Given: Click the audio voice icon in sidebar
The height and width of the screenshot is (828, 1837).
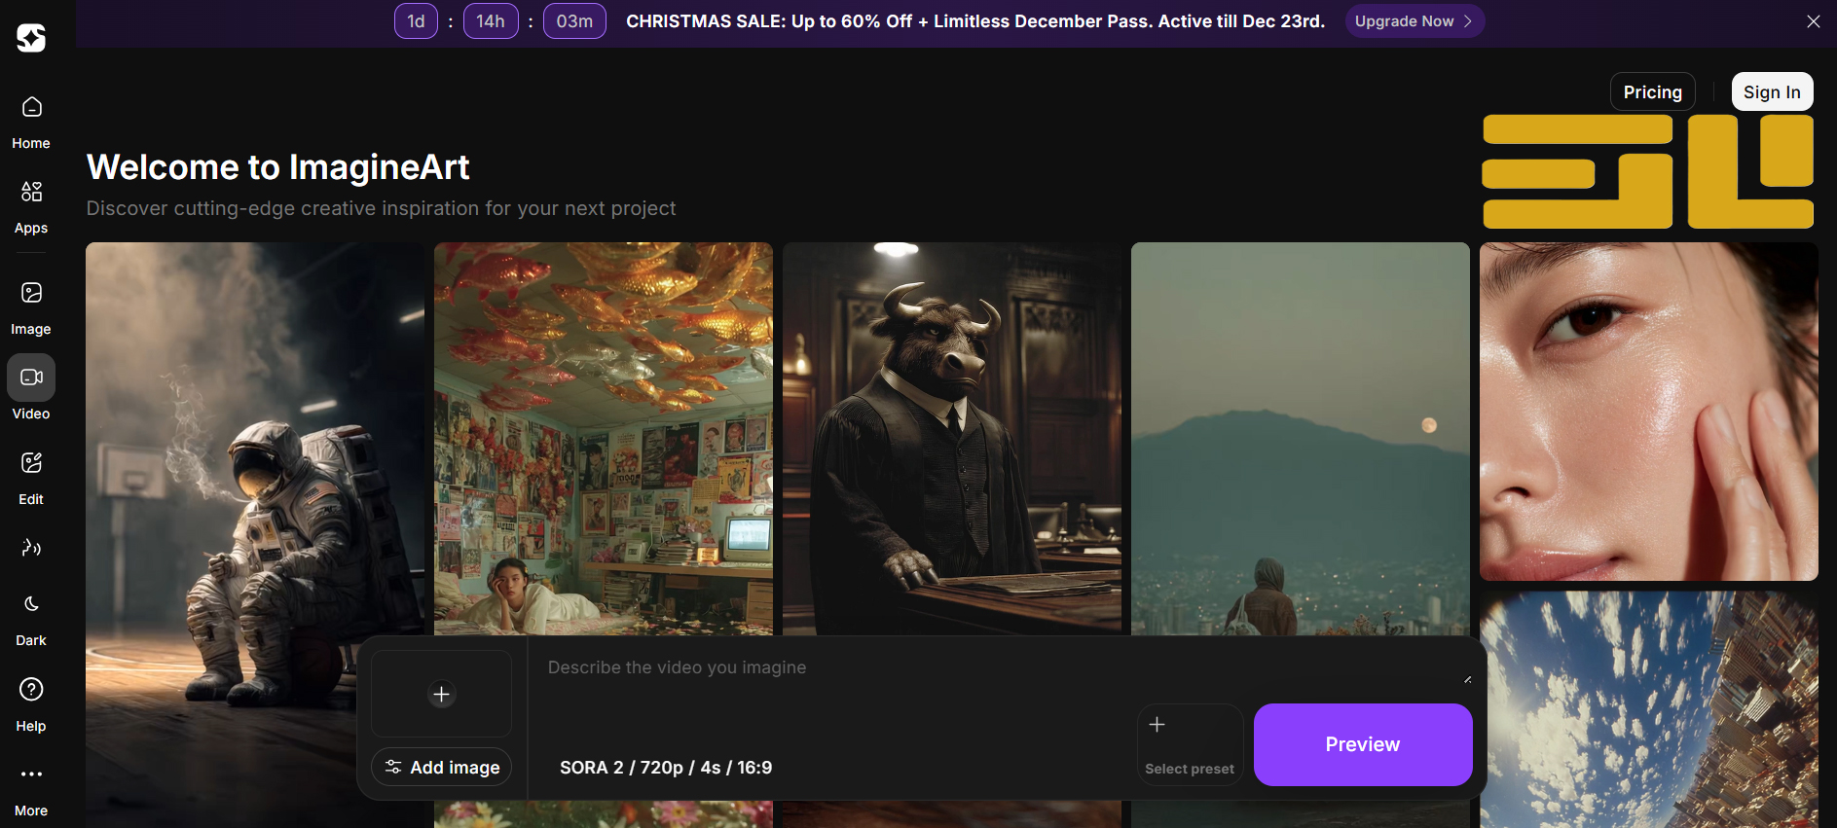Looking at the screenshot, I should coord(31,548).
